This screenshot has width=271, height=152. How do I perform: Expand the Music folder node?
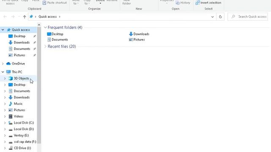tap(5, 104)
